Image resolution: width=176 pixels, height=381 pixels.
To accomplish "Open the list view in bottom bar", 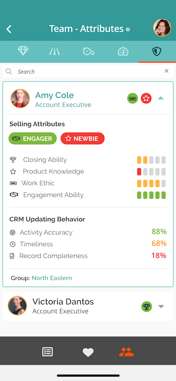I will pos(47,352).
